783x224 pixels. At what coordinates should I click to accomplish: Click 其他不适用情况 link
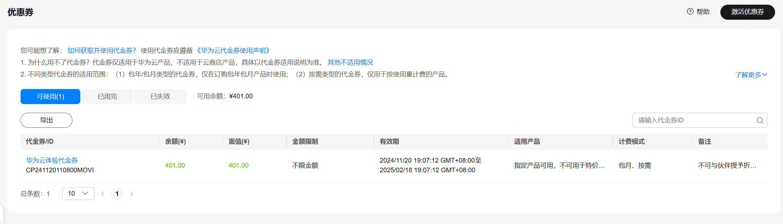[350, 62]
